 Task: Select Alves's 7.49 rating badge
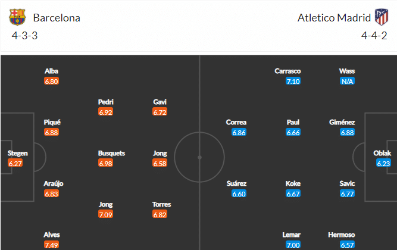click(51, 245)
